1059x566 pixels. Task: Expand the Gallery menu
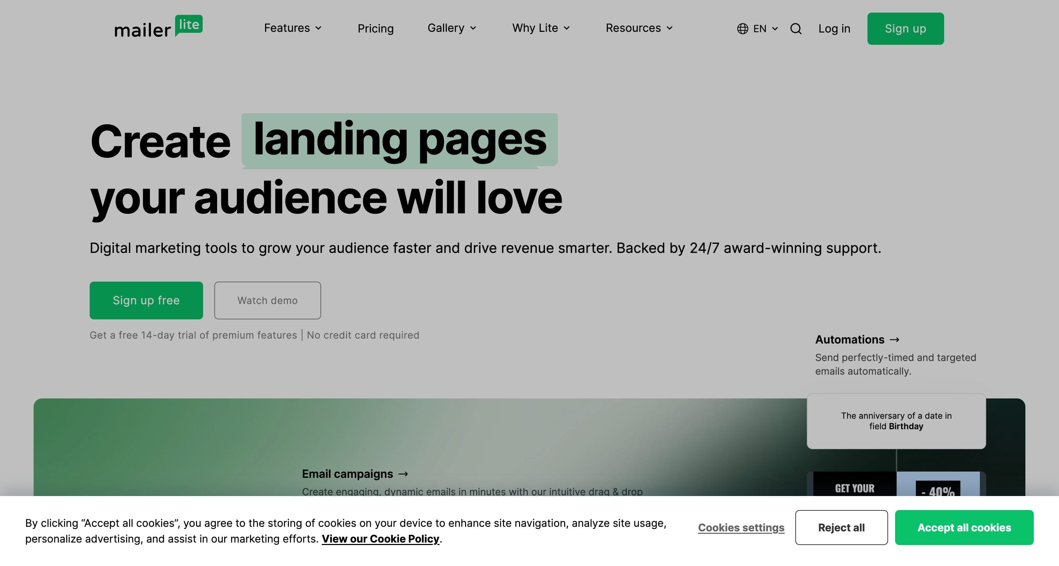pos(452,28)
